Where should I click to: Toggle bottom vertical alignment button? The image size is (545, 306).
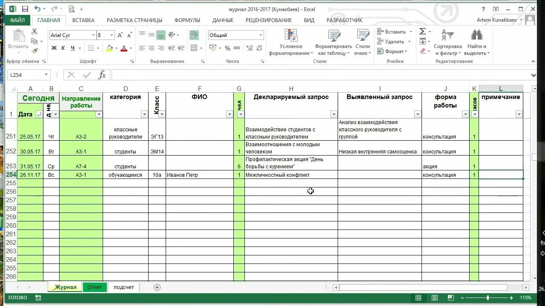coord(161,35)
